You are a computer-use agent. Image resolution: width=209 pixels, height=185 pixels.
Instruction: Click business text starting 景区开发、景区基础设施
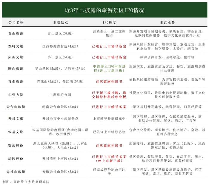[x=167, y=172]
